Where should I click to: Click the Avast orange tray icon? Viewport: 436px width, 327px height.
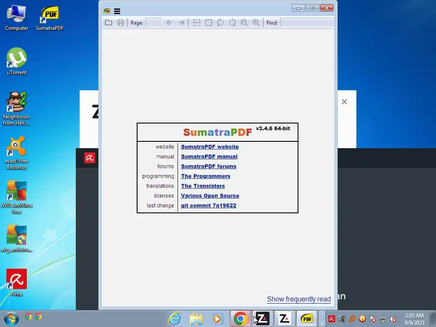(x=362, y=319)
